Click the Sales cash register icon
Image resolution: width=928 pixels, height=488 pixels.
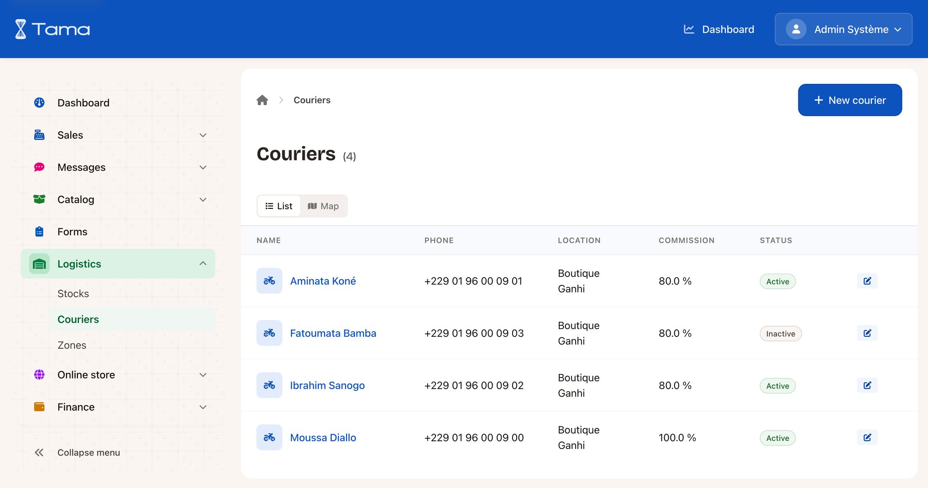coord(39,135)
